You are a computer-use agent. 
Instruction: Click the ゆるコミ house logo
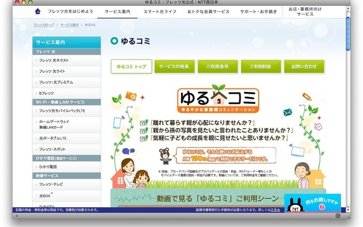pos(218,99)
